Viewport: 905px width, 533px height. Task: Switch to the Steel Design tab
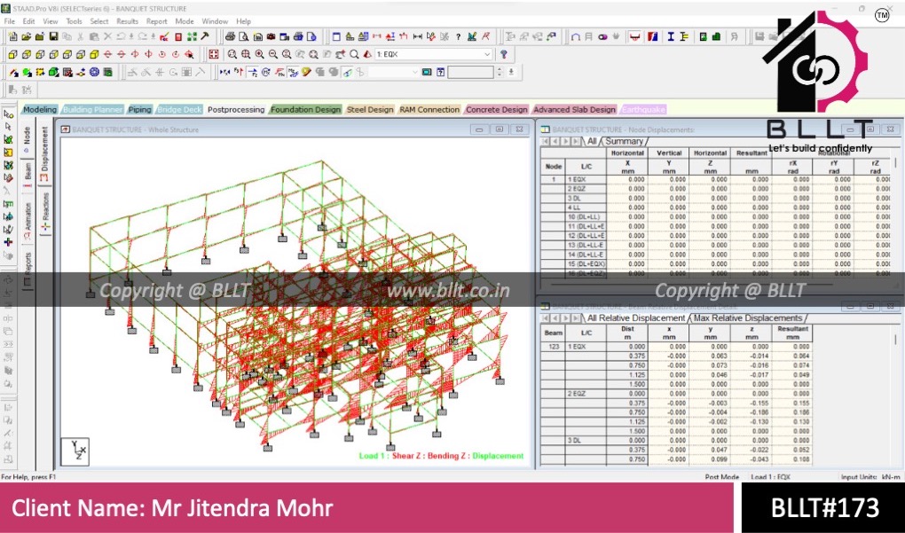tap(370, 110)
